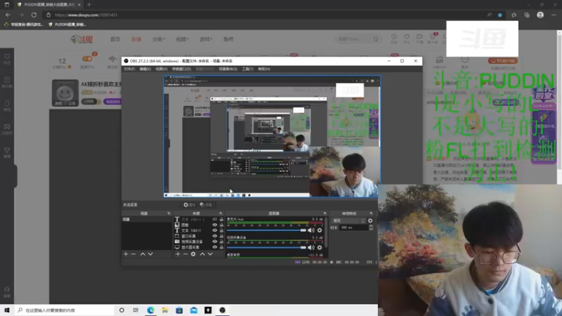This screenshot has width=562, height=316.
Task: Open the 编辑(E) menu in OBS
Action: click(145, 69)
